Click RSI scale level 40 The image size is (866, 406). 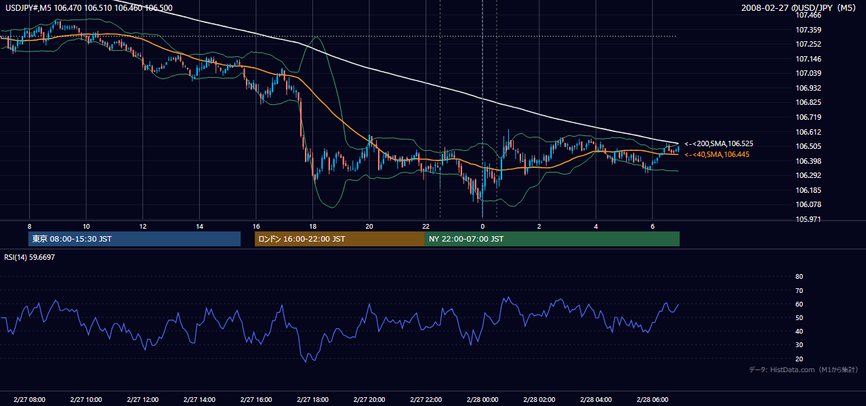[799, 331]
